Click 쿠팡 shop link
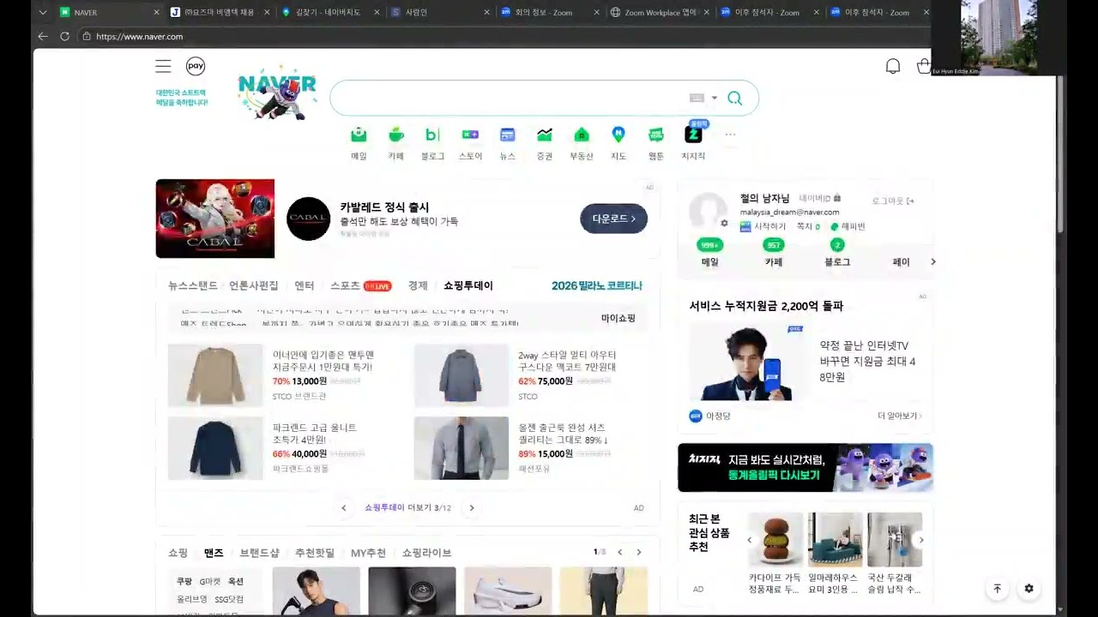The width and height of the screenshot is (1098, 617). [184, 581]
